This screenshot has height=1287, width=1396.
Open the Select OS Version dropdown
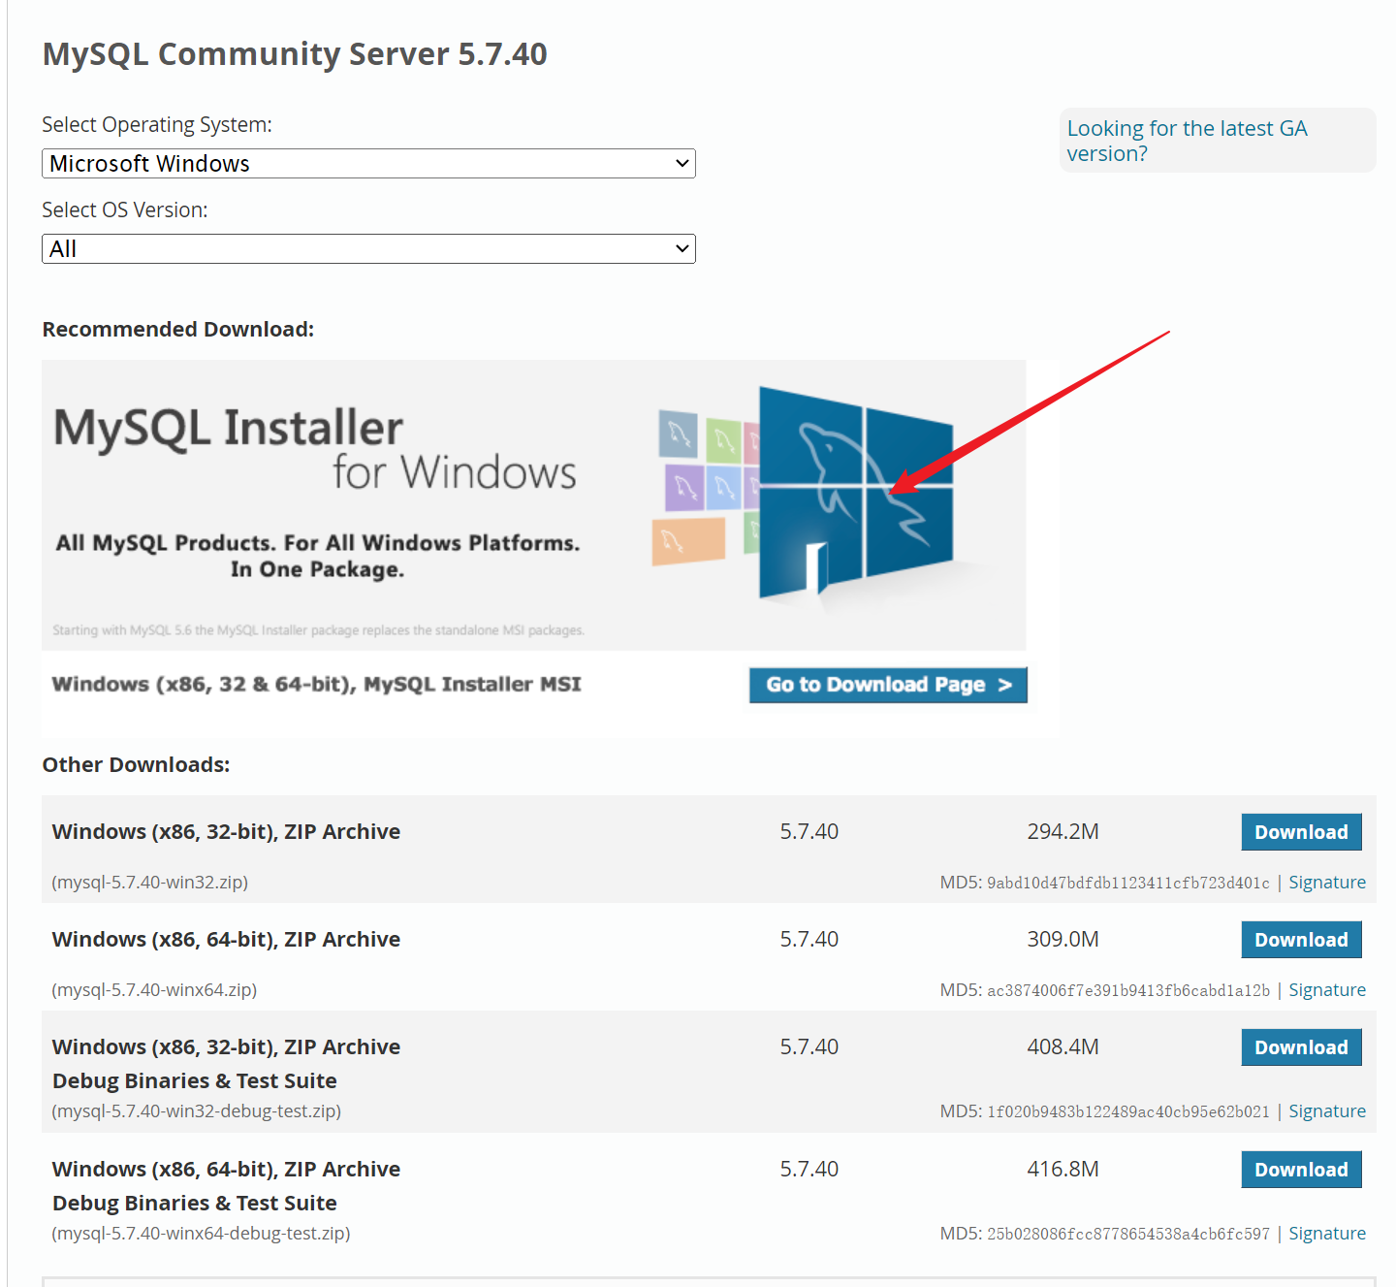tap(368, 248)
